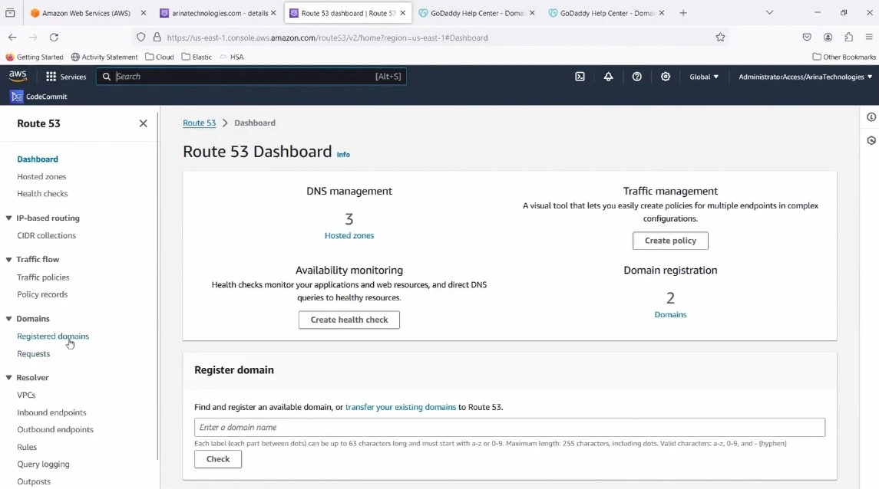Open the Info panel circle icon
Viewport: 879px width, 489px height.
click(871, 117)
